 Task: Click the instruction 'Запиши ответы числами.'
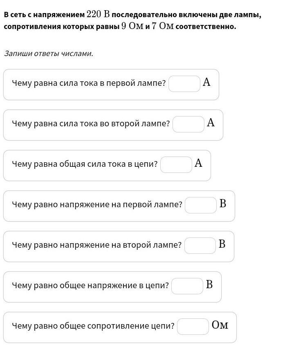point(49,54)
